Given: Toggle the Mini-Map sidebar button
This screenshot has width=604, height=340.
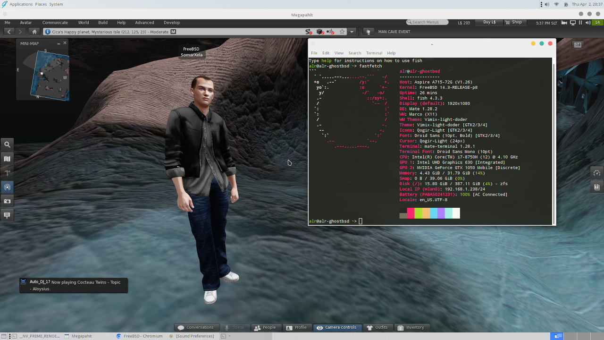Looking at the screenshot, I should pyautogui.click(x=7, y=187).
